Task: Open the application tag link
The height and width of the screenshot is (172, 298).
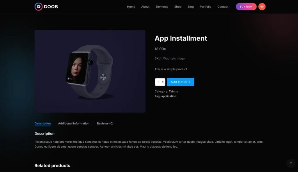Action: 168,96
